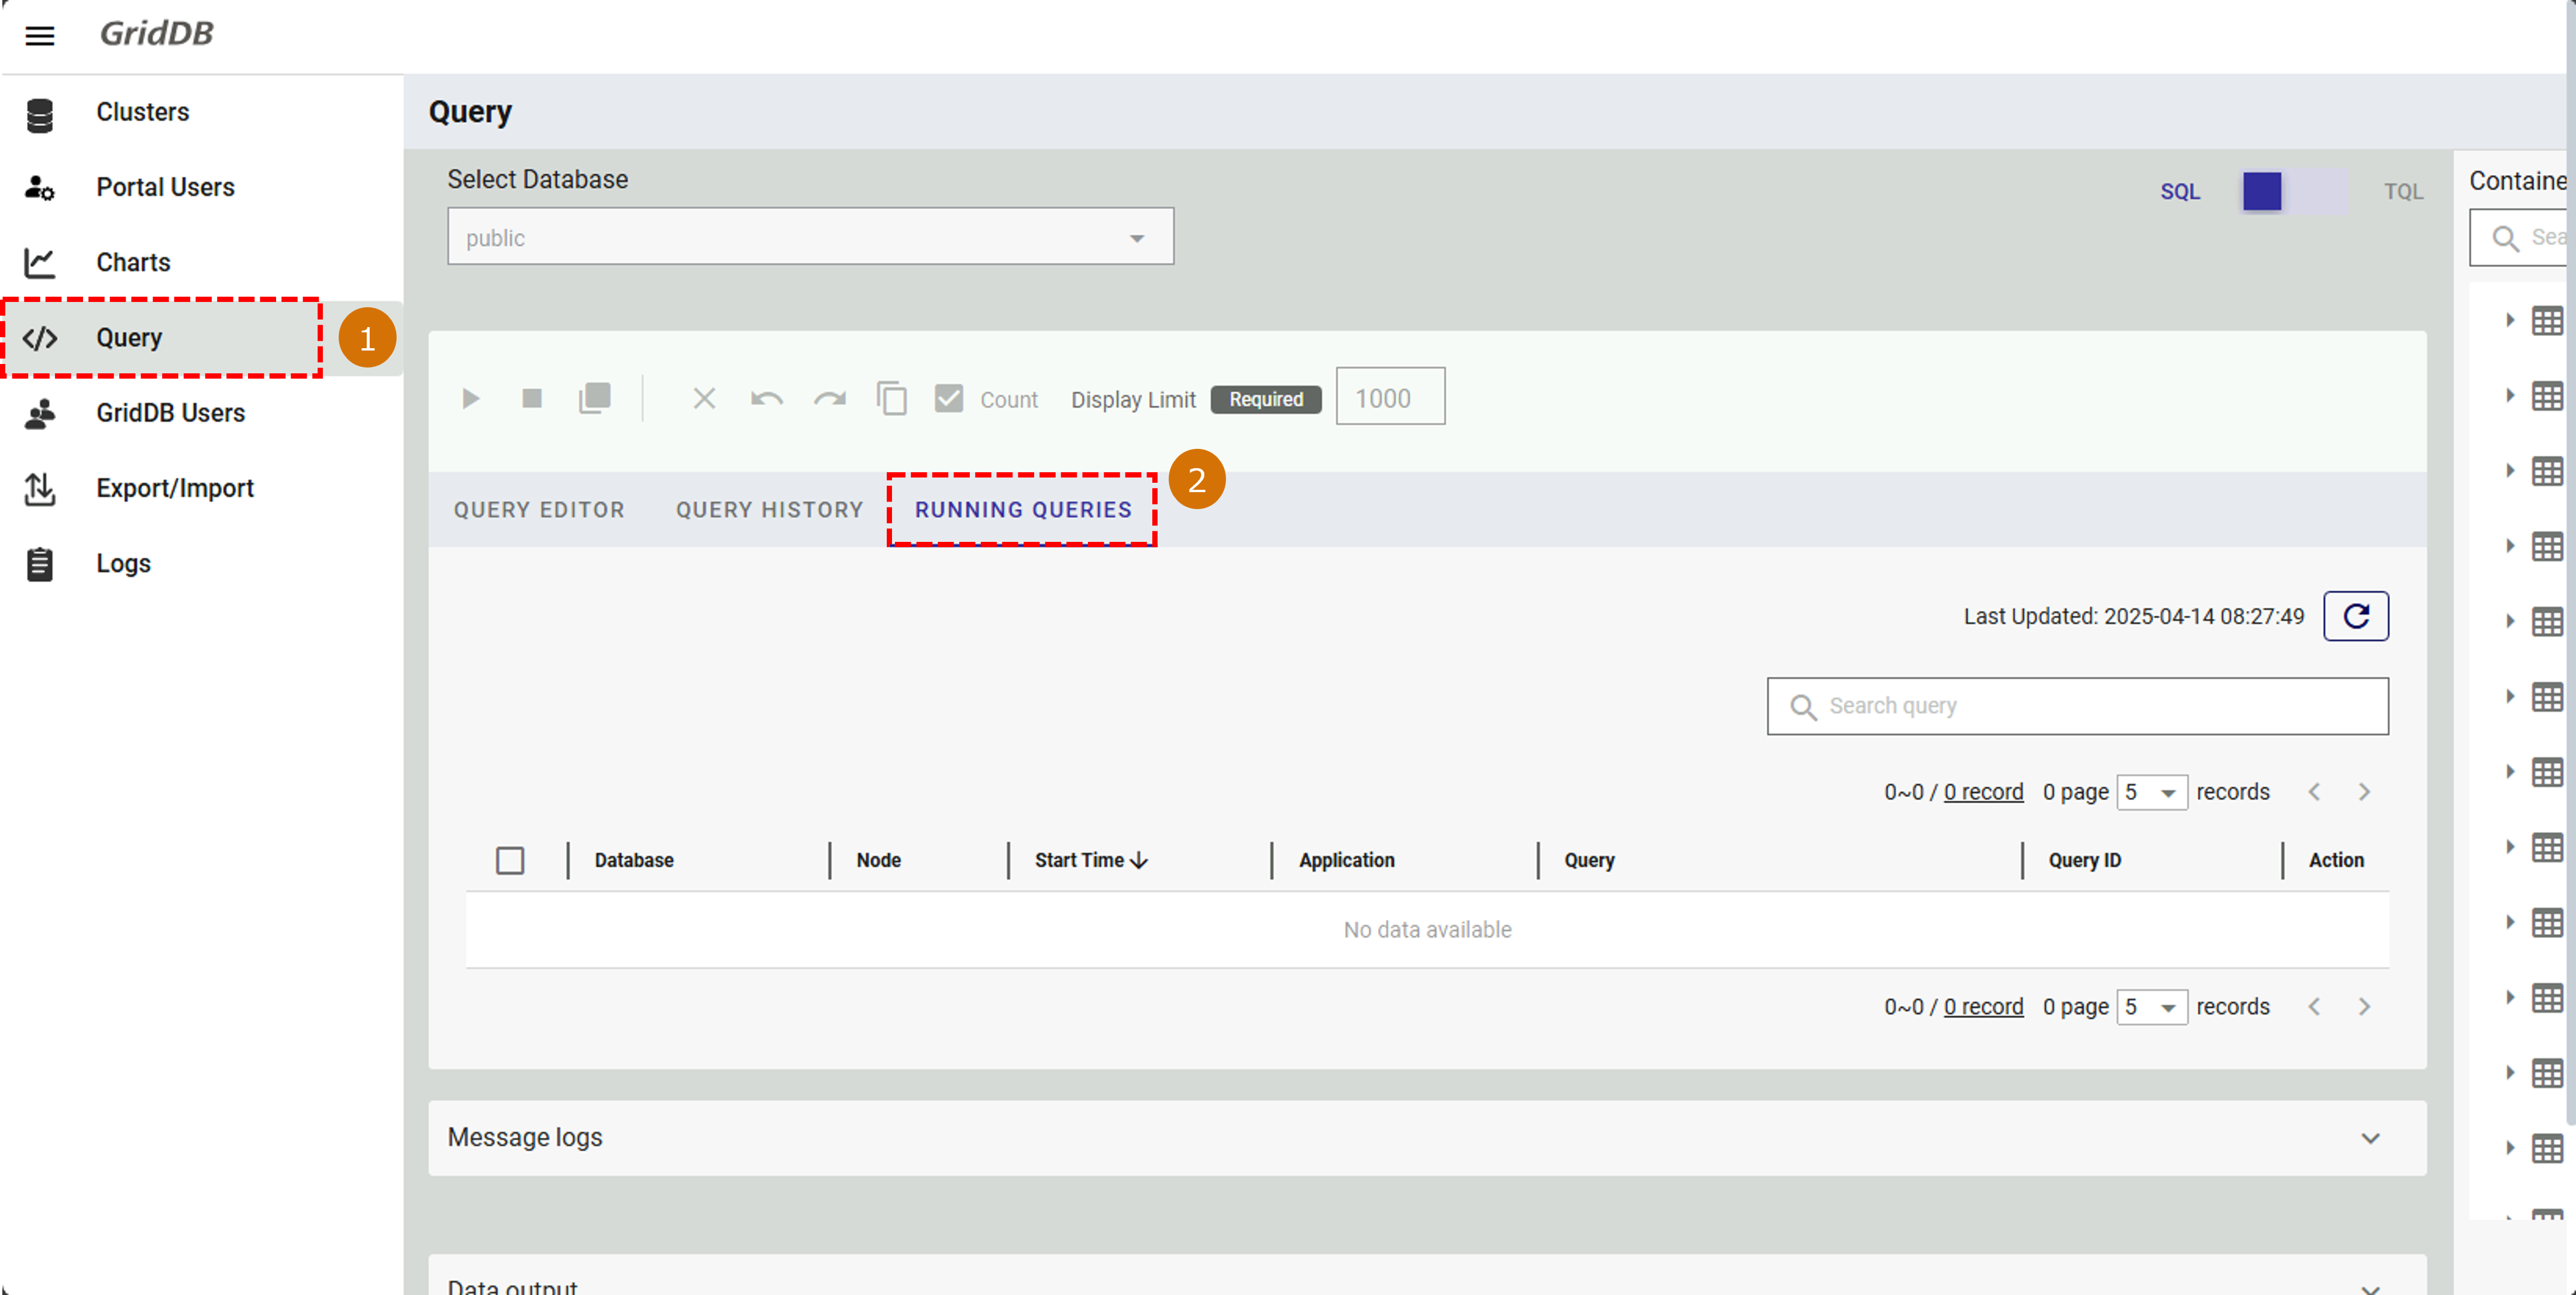Expand the Message logs panel

2369,1138
